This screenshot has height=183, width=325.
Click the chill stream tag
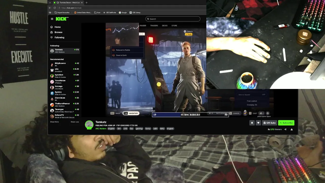point(125,129)
